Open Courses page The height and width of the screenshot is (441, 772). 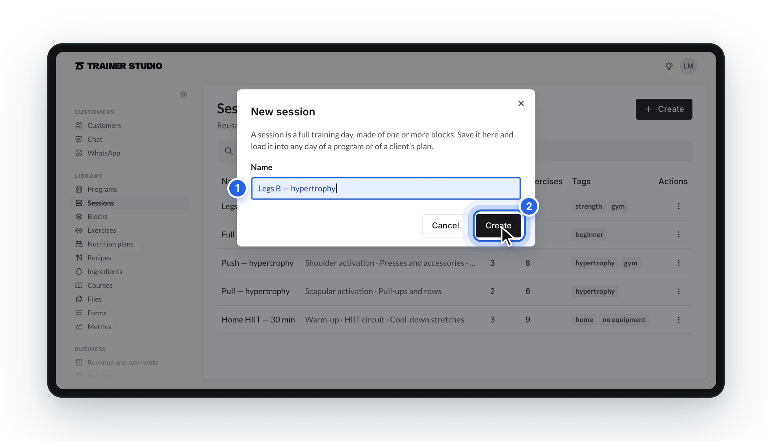[100, 285]
